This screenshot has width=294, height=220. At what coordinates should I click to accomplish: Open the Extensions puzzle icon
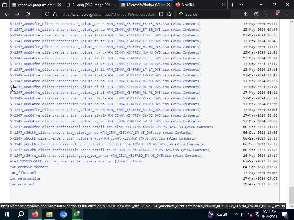pyautogui.click(x=266, y=14)
